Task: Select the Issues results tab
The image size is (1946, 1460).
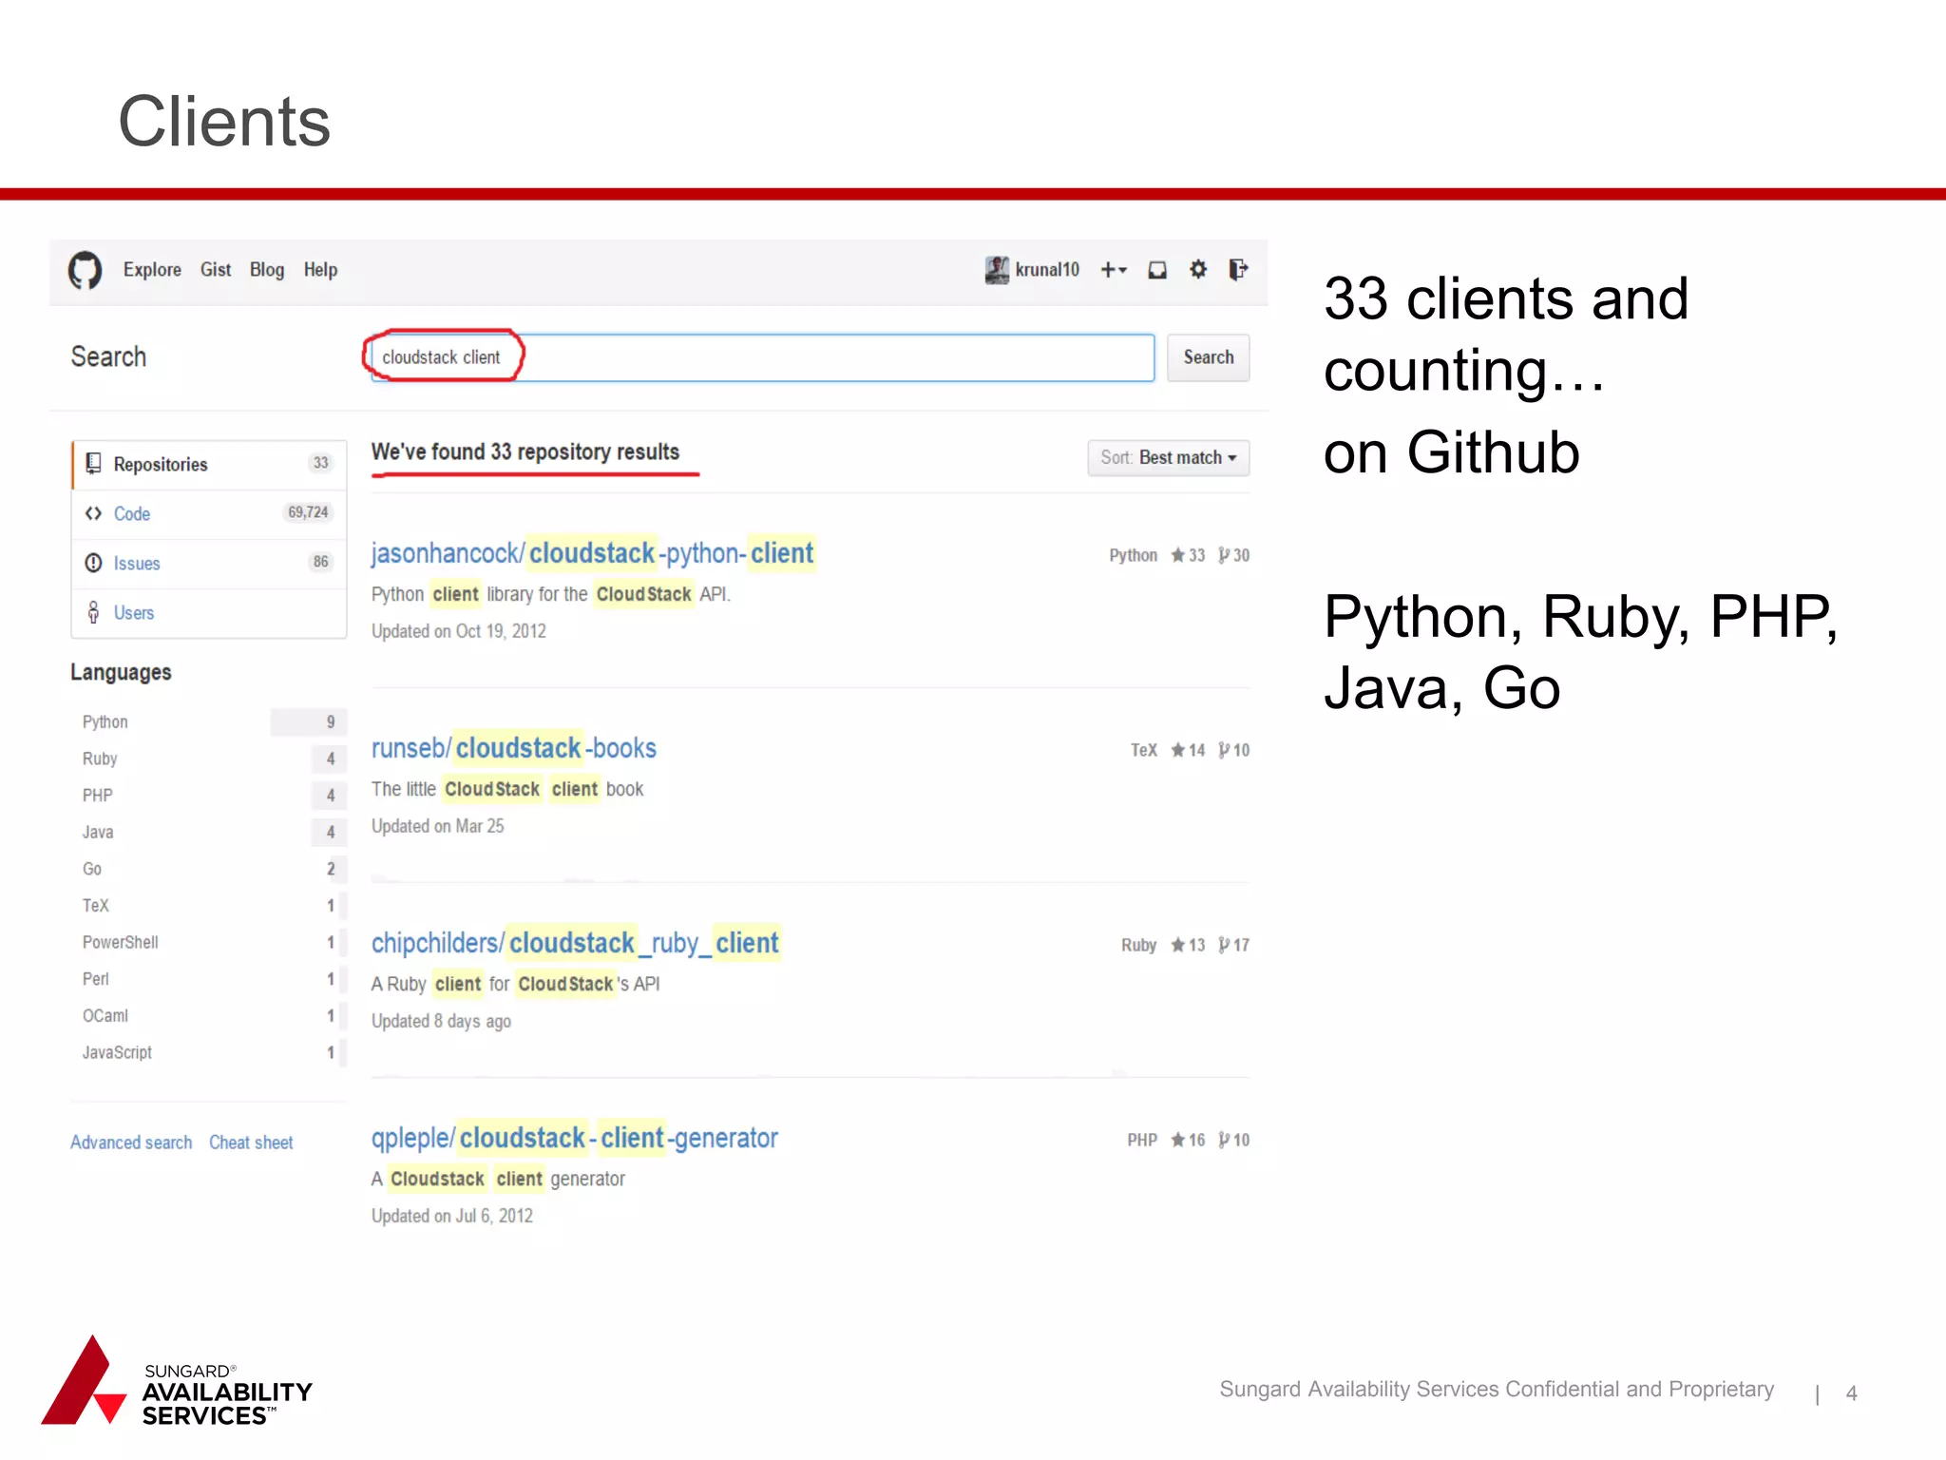Action: pos(209,563)
